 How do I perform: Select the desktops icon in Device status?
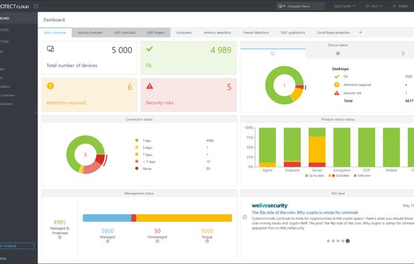273,54
